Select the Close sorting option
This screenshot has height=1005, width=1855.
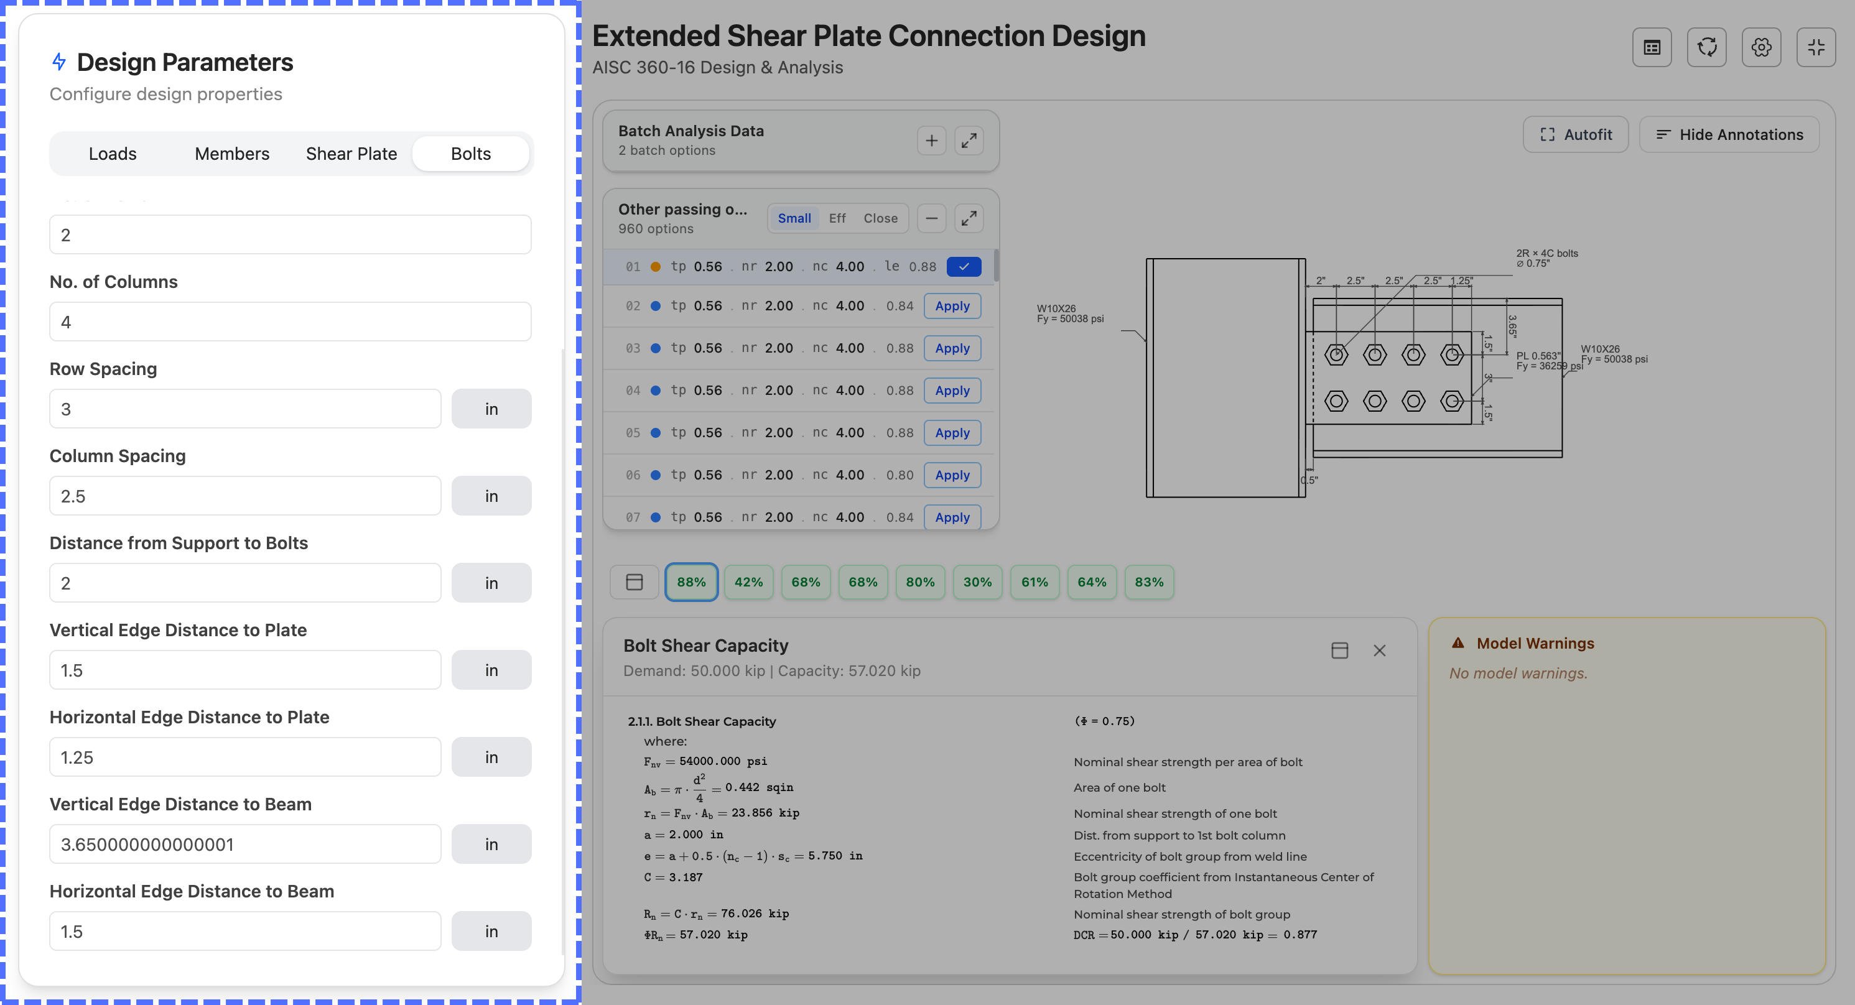[880, 218]
